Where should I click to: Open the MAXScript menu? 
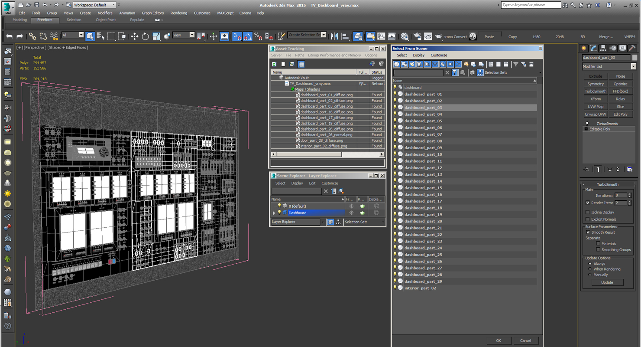(225, 13)
